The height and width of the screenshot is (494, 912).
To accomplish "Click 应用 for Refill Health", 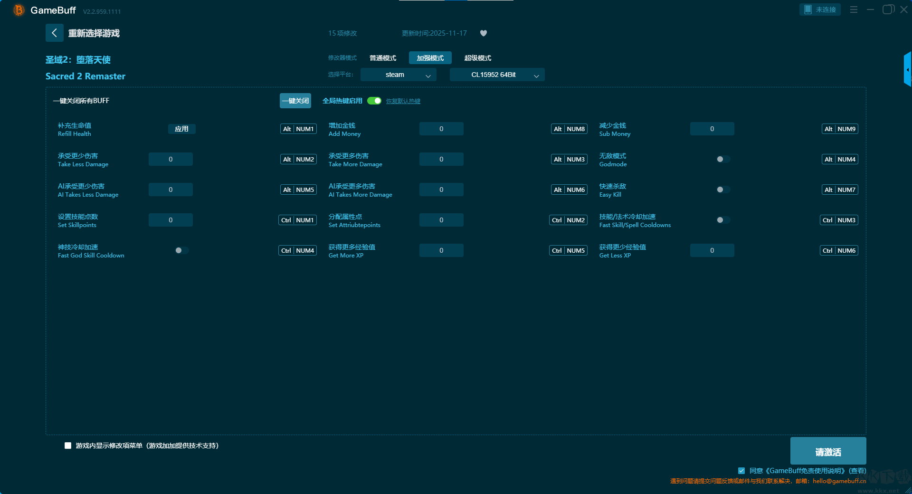I will click(x=182, y=129).
